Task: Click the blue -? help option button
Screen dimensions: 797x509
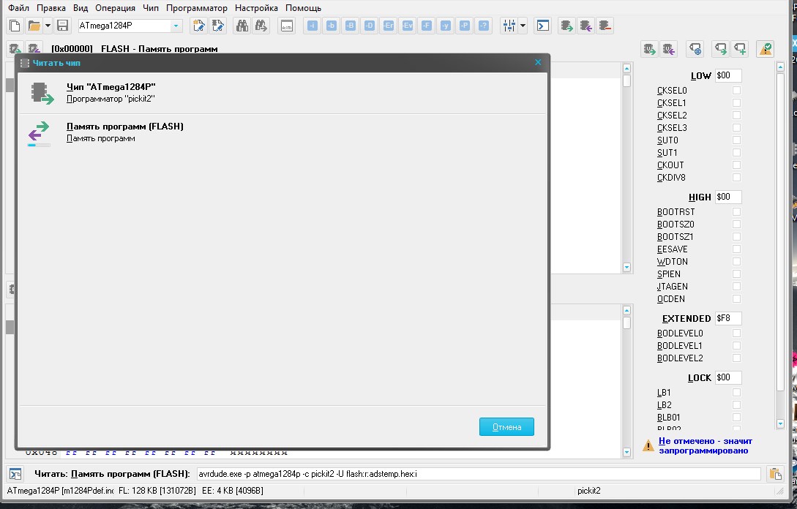Action: pos(483,26)
